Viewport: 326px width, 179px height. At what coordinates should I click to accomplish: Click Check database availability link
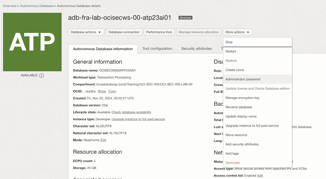[131, 112]
